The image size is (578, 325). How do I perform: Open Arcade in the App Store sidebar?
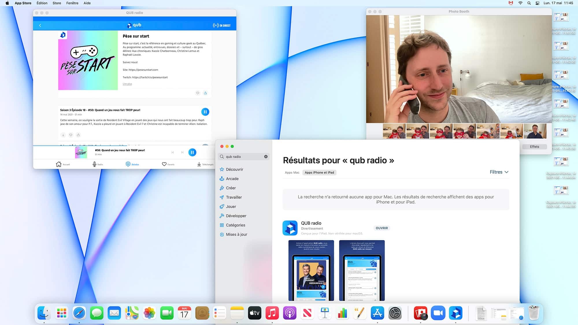tap(231, 179)
